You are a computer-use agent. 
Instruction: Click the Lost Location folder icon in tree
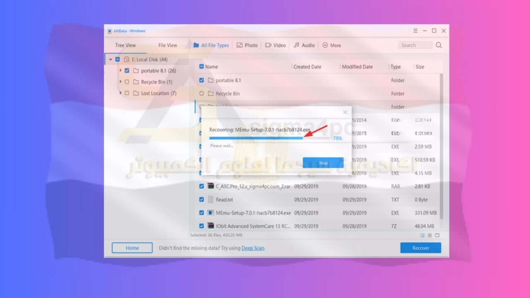pyautogui.click(x=136, y=93)
